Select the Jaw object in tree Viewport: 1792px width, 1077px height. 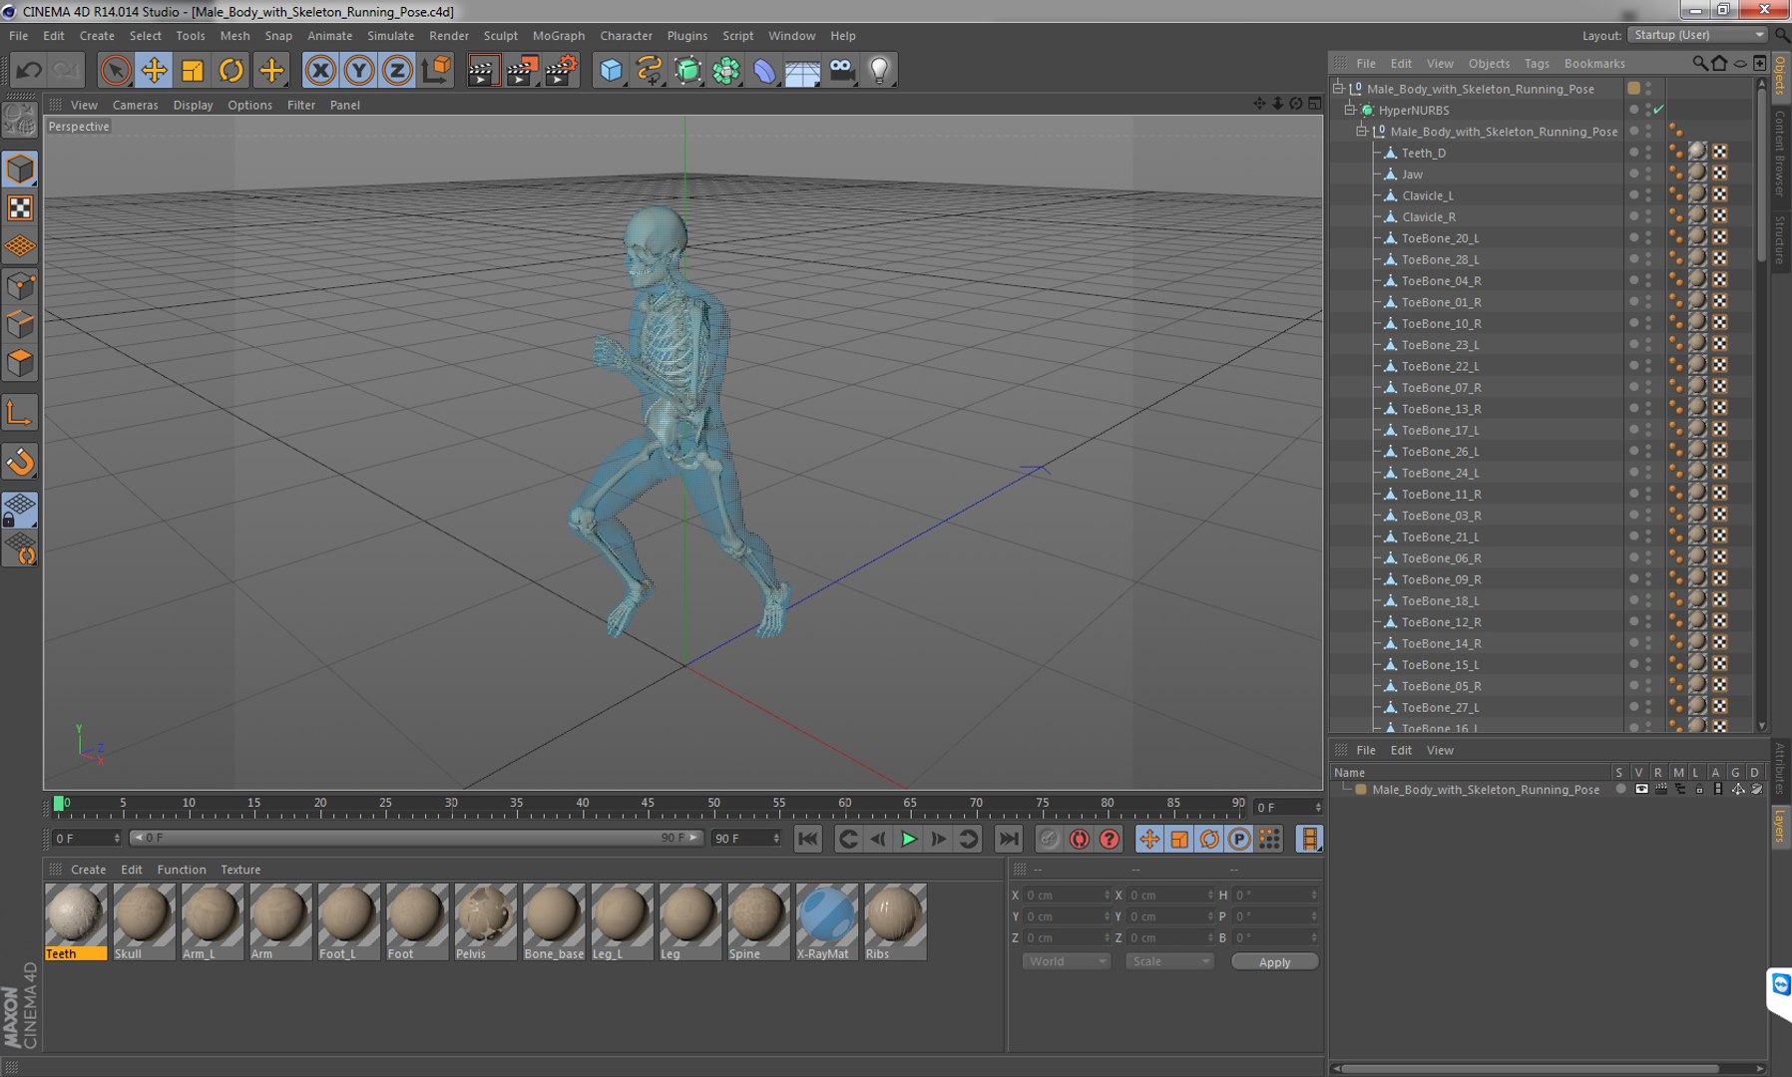point(1412,175)
